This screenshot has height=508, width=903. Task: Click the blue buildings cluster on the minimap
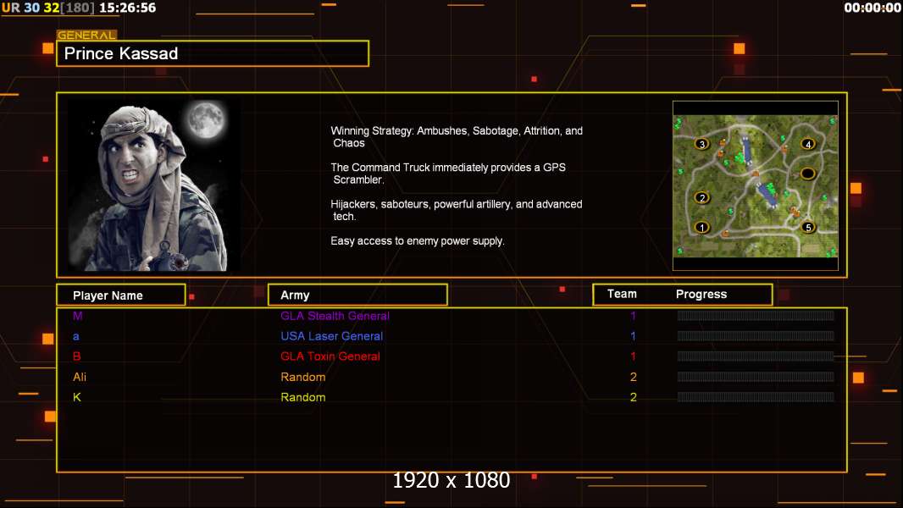(767, 194)
